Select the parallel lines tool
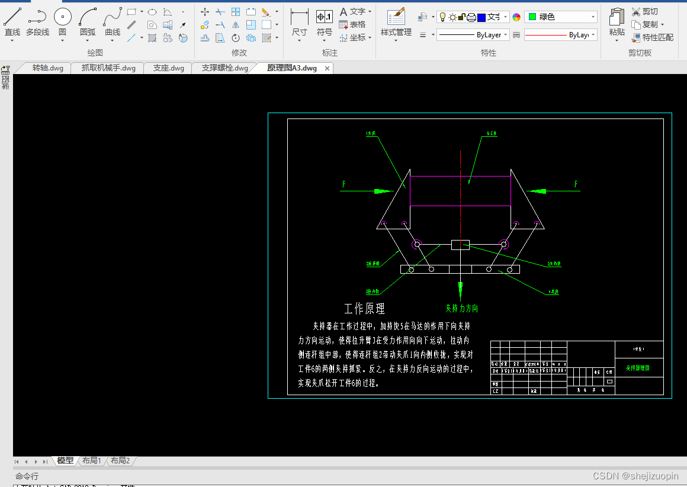Viewport: 687px width, 487px height. (x=131, y=25)
